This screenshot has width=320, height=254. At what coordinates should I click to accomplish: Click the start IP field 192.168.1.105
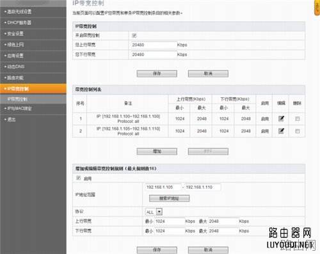pyautogui.click(x=163, y=187)
